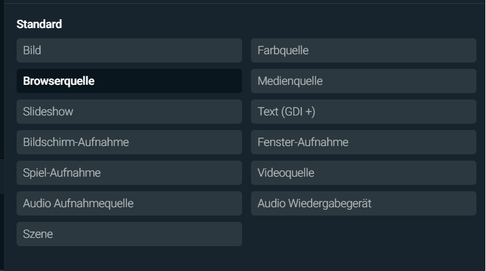This screenshot has width=486, height=271.
Task: Choose Farbquelle from the source list
Action: pos(363,50)
